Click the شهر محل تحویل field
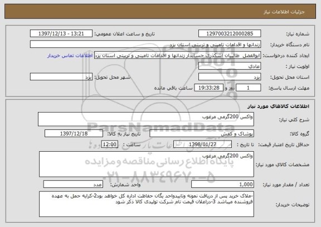321x227 pixels. (61, 77)
